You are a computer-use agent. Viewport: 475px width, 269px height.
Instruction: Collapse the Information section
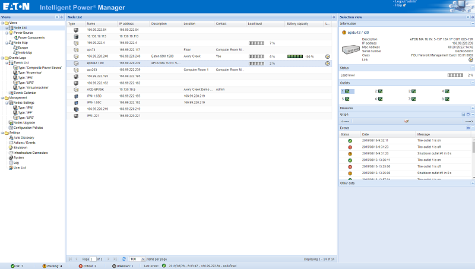[x=473, y=24]
